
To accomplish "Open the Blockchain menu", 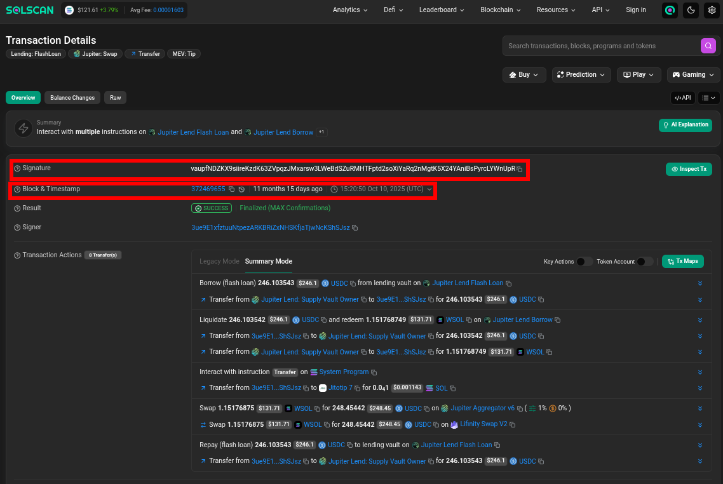I will pos(500,10).
